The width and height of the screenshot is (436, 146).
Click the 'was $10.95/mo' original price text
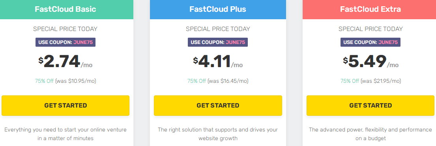(76, 81)
